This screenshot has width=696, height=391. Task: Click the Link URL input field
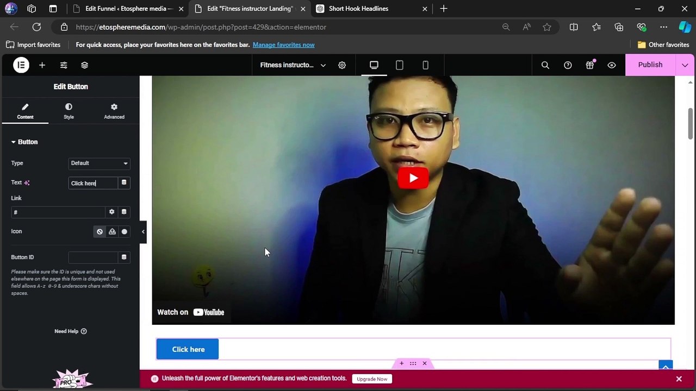pos(58,212)
